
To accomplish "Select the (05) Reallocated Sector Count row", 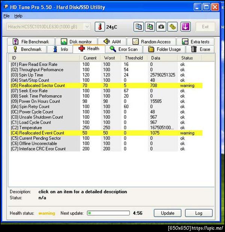I will point(106,86).
